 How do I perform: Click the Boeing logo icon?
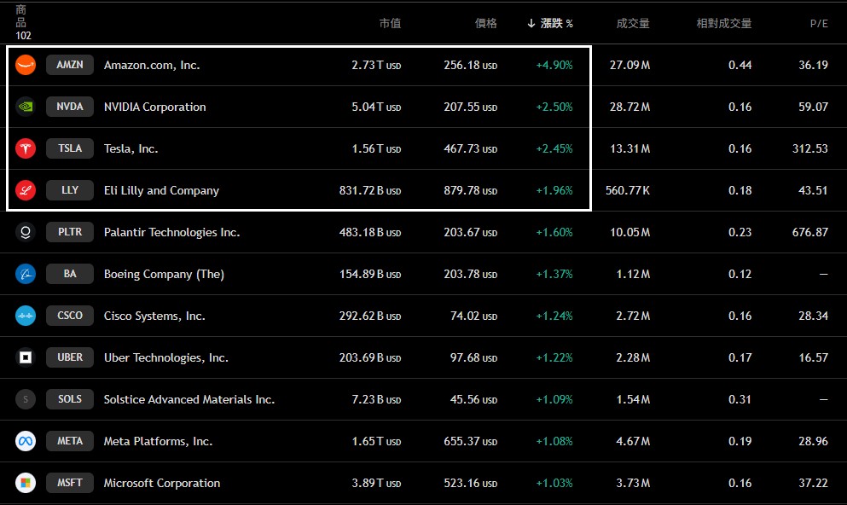[x=26, y=274]
